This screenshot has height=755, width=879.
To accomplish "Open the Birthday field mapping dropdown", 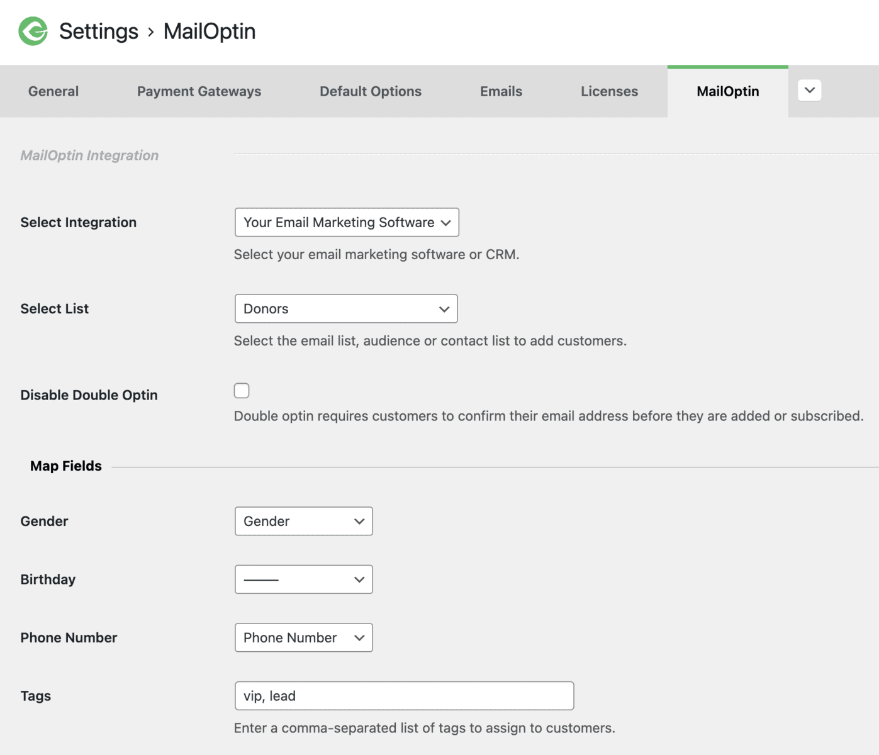I will point(304,579).
